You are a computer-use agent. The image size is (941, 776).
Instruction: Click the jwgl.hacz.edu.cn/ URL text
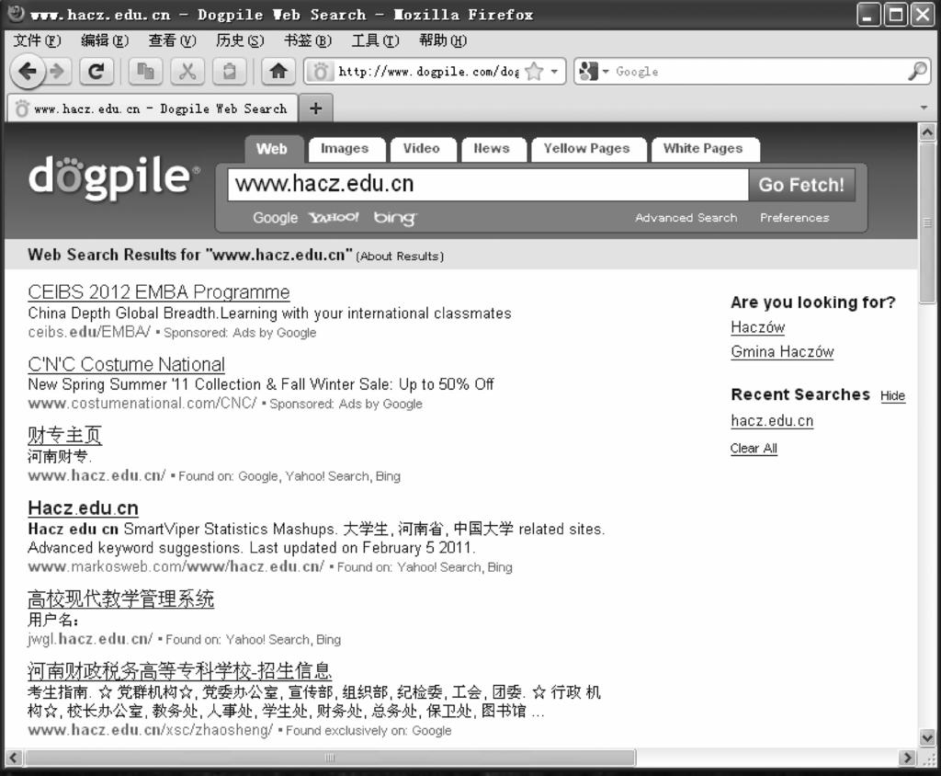(x=90, y=639)
